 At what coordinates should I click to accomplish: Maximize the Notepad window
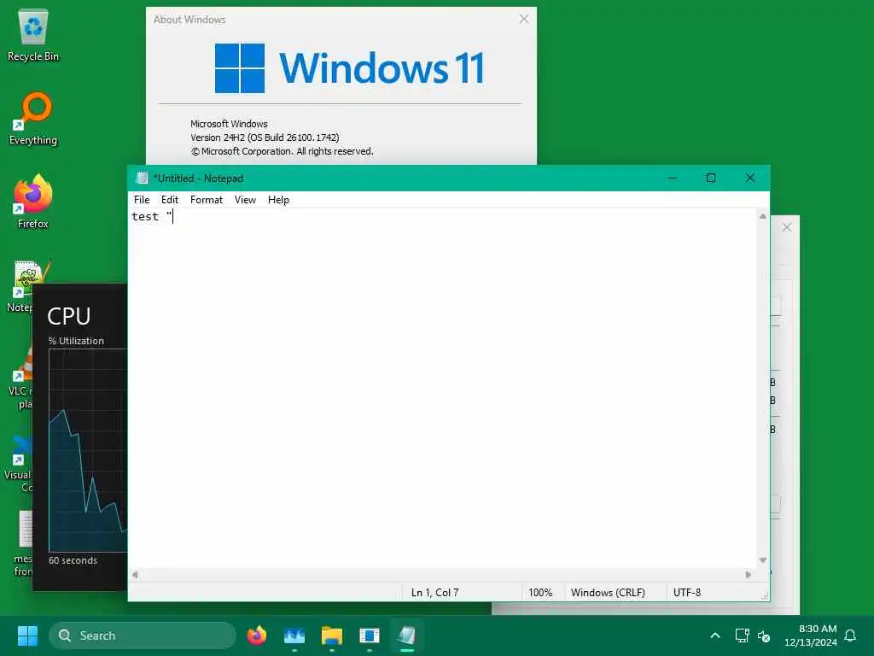tap(711, 178)
